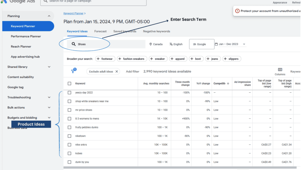303x170 pixels.
Task: Open the Saved keywords tab
Action: 125,31
